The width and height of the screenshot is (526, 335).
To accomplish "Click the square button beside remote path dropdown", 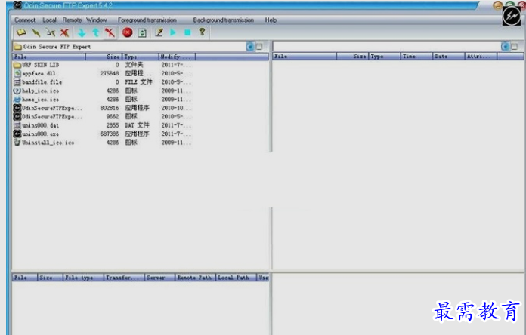I will click(x=514, y=47).
